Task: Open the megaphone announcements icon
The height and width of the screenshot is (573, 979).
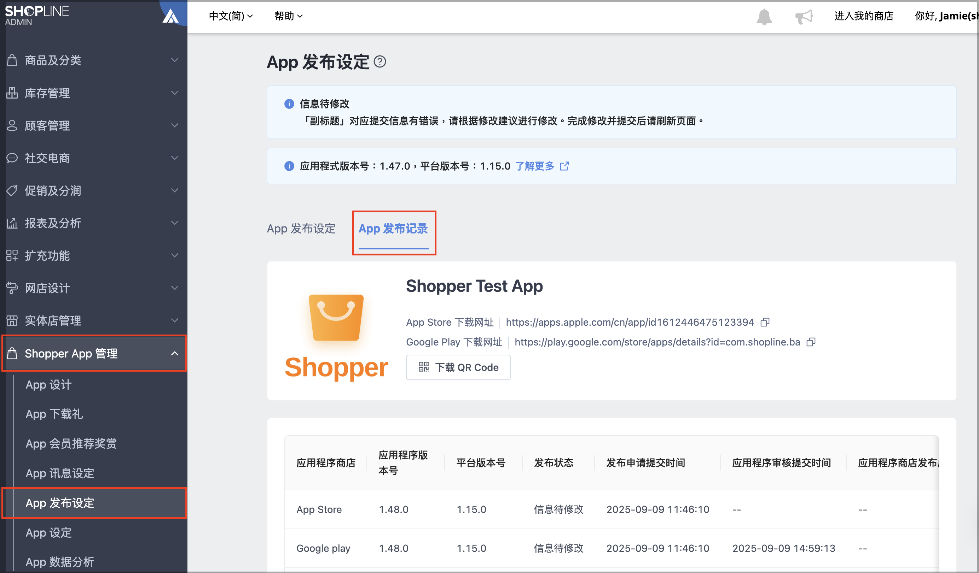Action: pyautogui.click(x=804, y=16)
